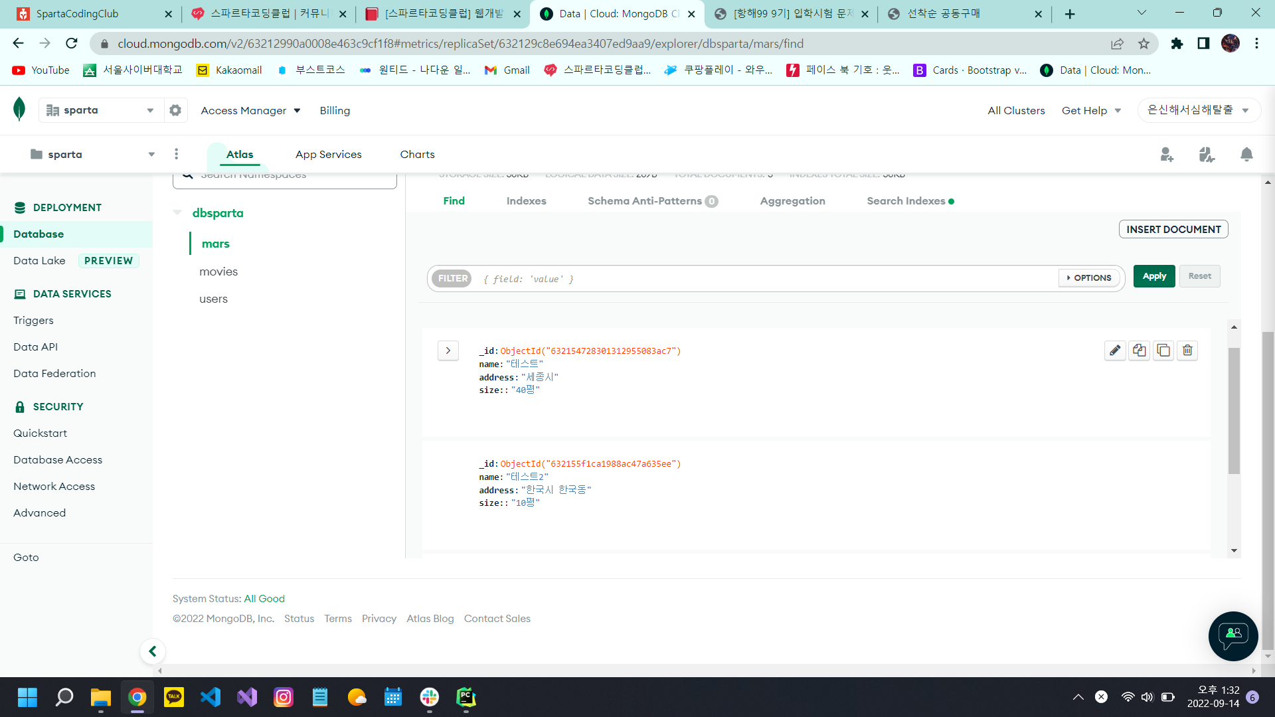
Task: Expand the Get Help menu
Action: [x=1091, y=111]
